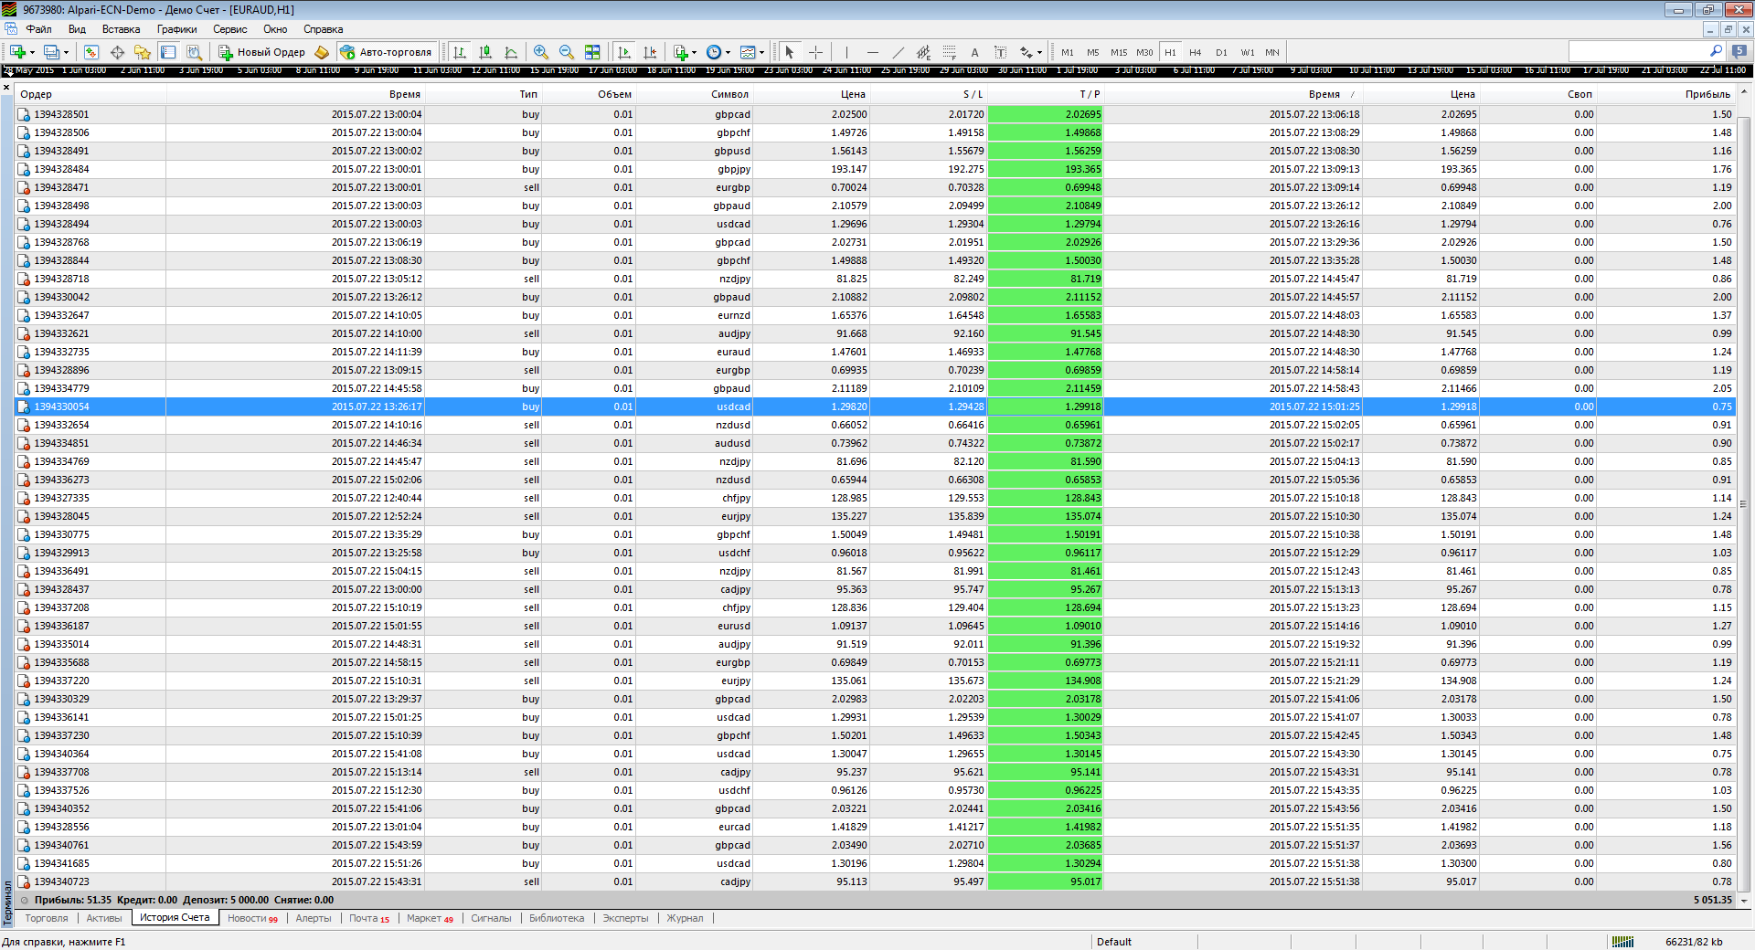Click scrollbar down arrow of history table
This screenshot has height=950, width=1755.
click(1744, 900)
